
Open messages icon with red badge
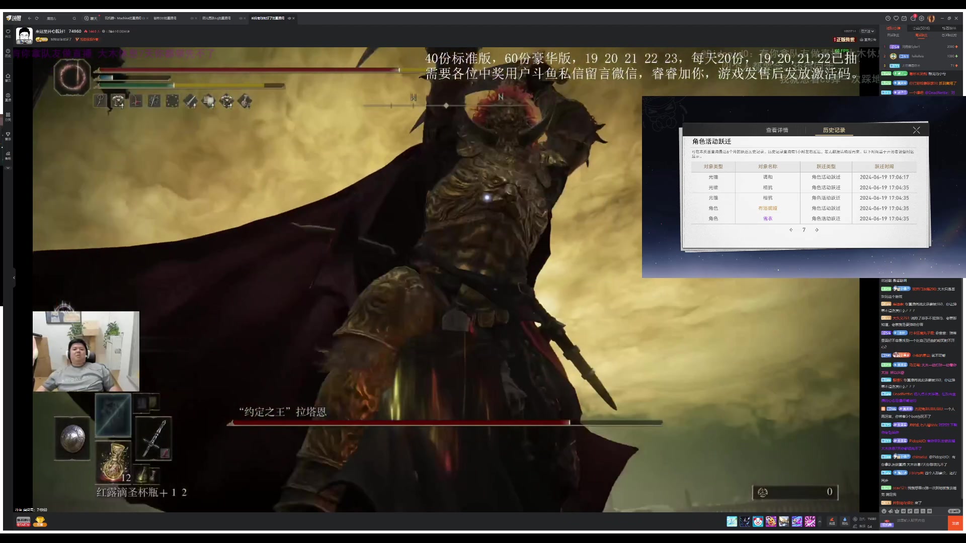pos(913,18)
